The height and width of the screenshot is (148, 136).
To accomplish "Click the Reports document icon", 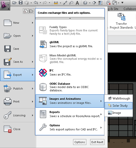I will pos(43,114).
